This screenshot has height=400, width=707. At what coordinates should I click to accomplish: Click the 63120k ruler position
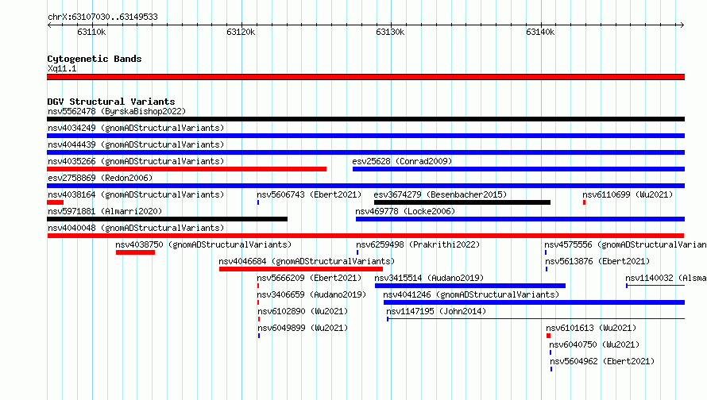241,32
